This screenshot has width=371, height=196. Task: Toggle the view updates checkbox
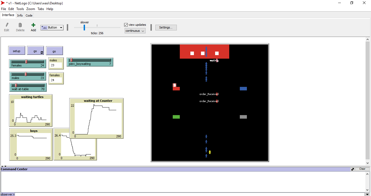click(x=126, y=25)
